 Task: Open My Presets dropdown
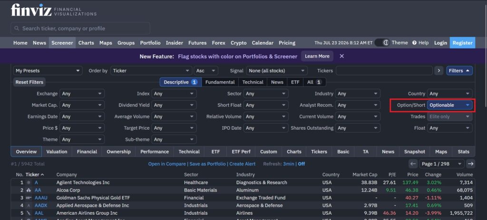[x=48, y=71]
